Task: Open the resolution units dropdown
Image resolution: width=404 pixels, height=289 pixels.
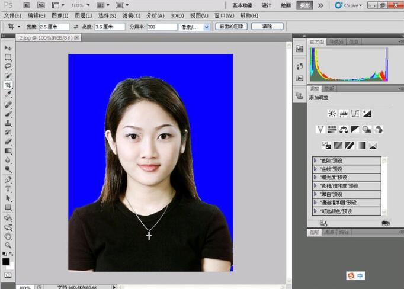Action: point(207,27)
